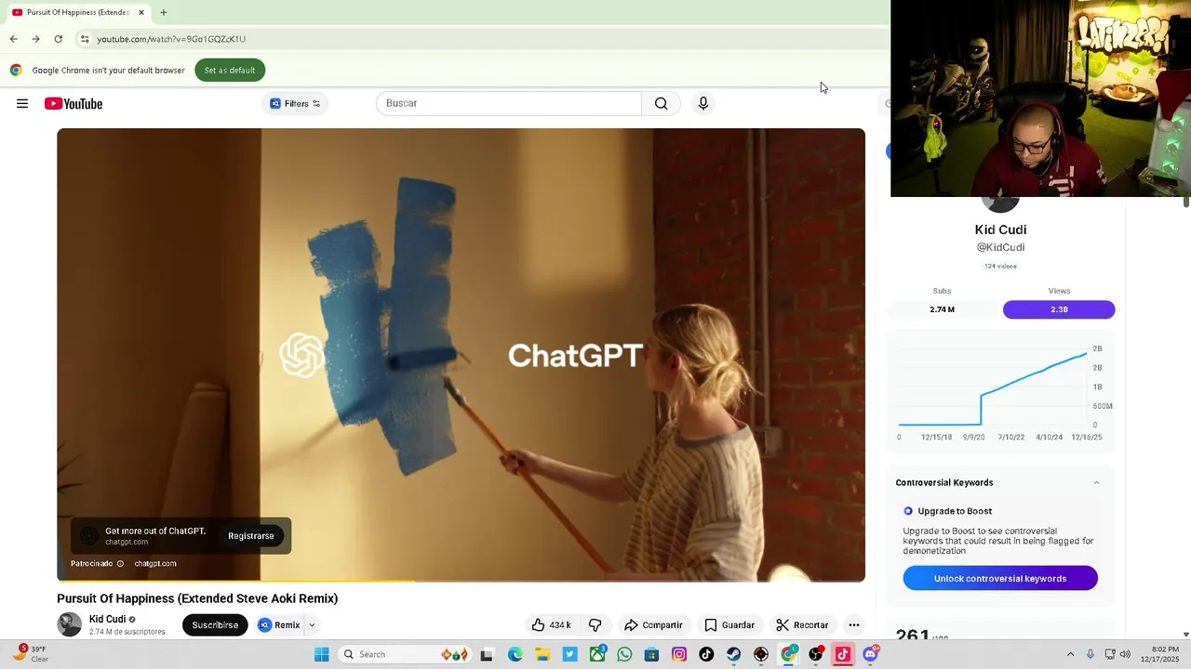Click the Remix button
The width and height of the screenshot is (1191, 669).
[279, 624]
